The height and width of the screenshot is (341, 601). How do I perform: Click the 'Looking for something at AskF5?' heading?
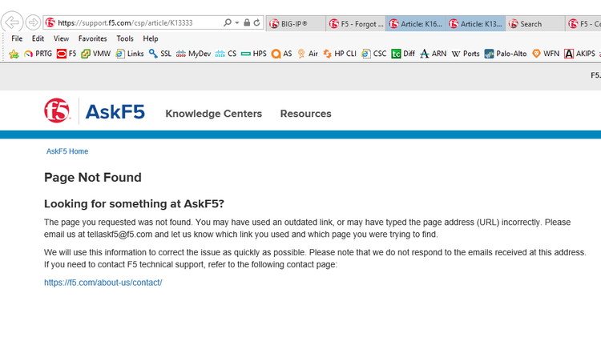134,204
